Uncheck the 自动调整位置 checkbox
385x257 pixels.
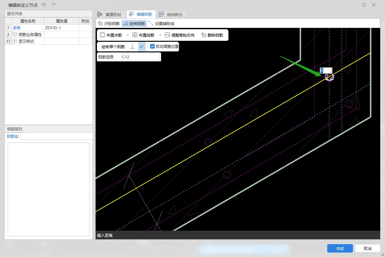(x=152, y=47)
